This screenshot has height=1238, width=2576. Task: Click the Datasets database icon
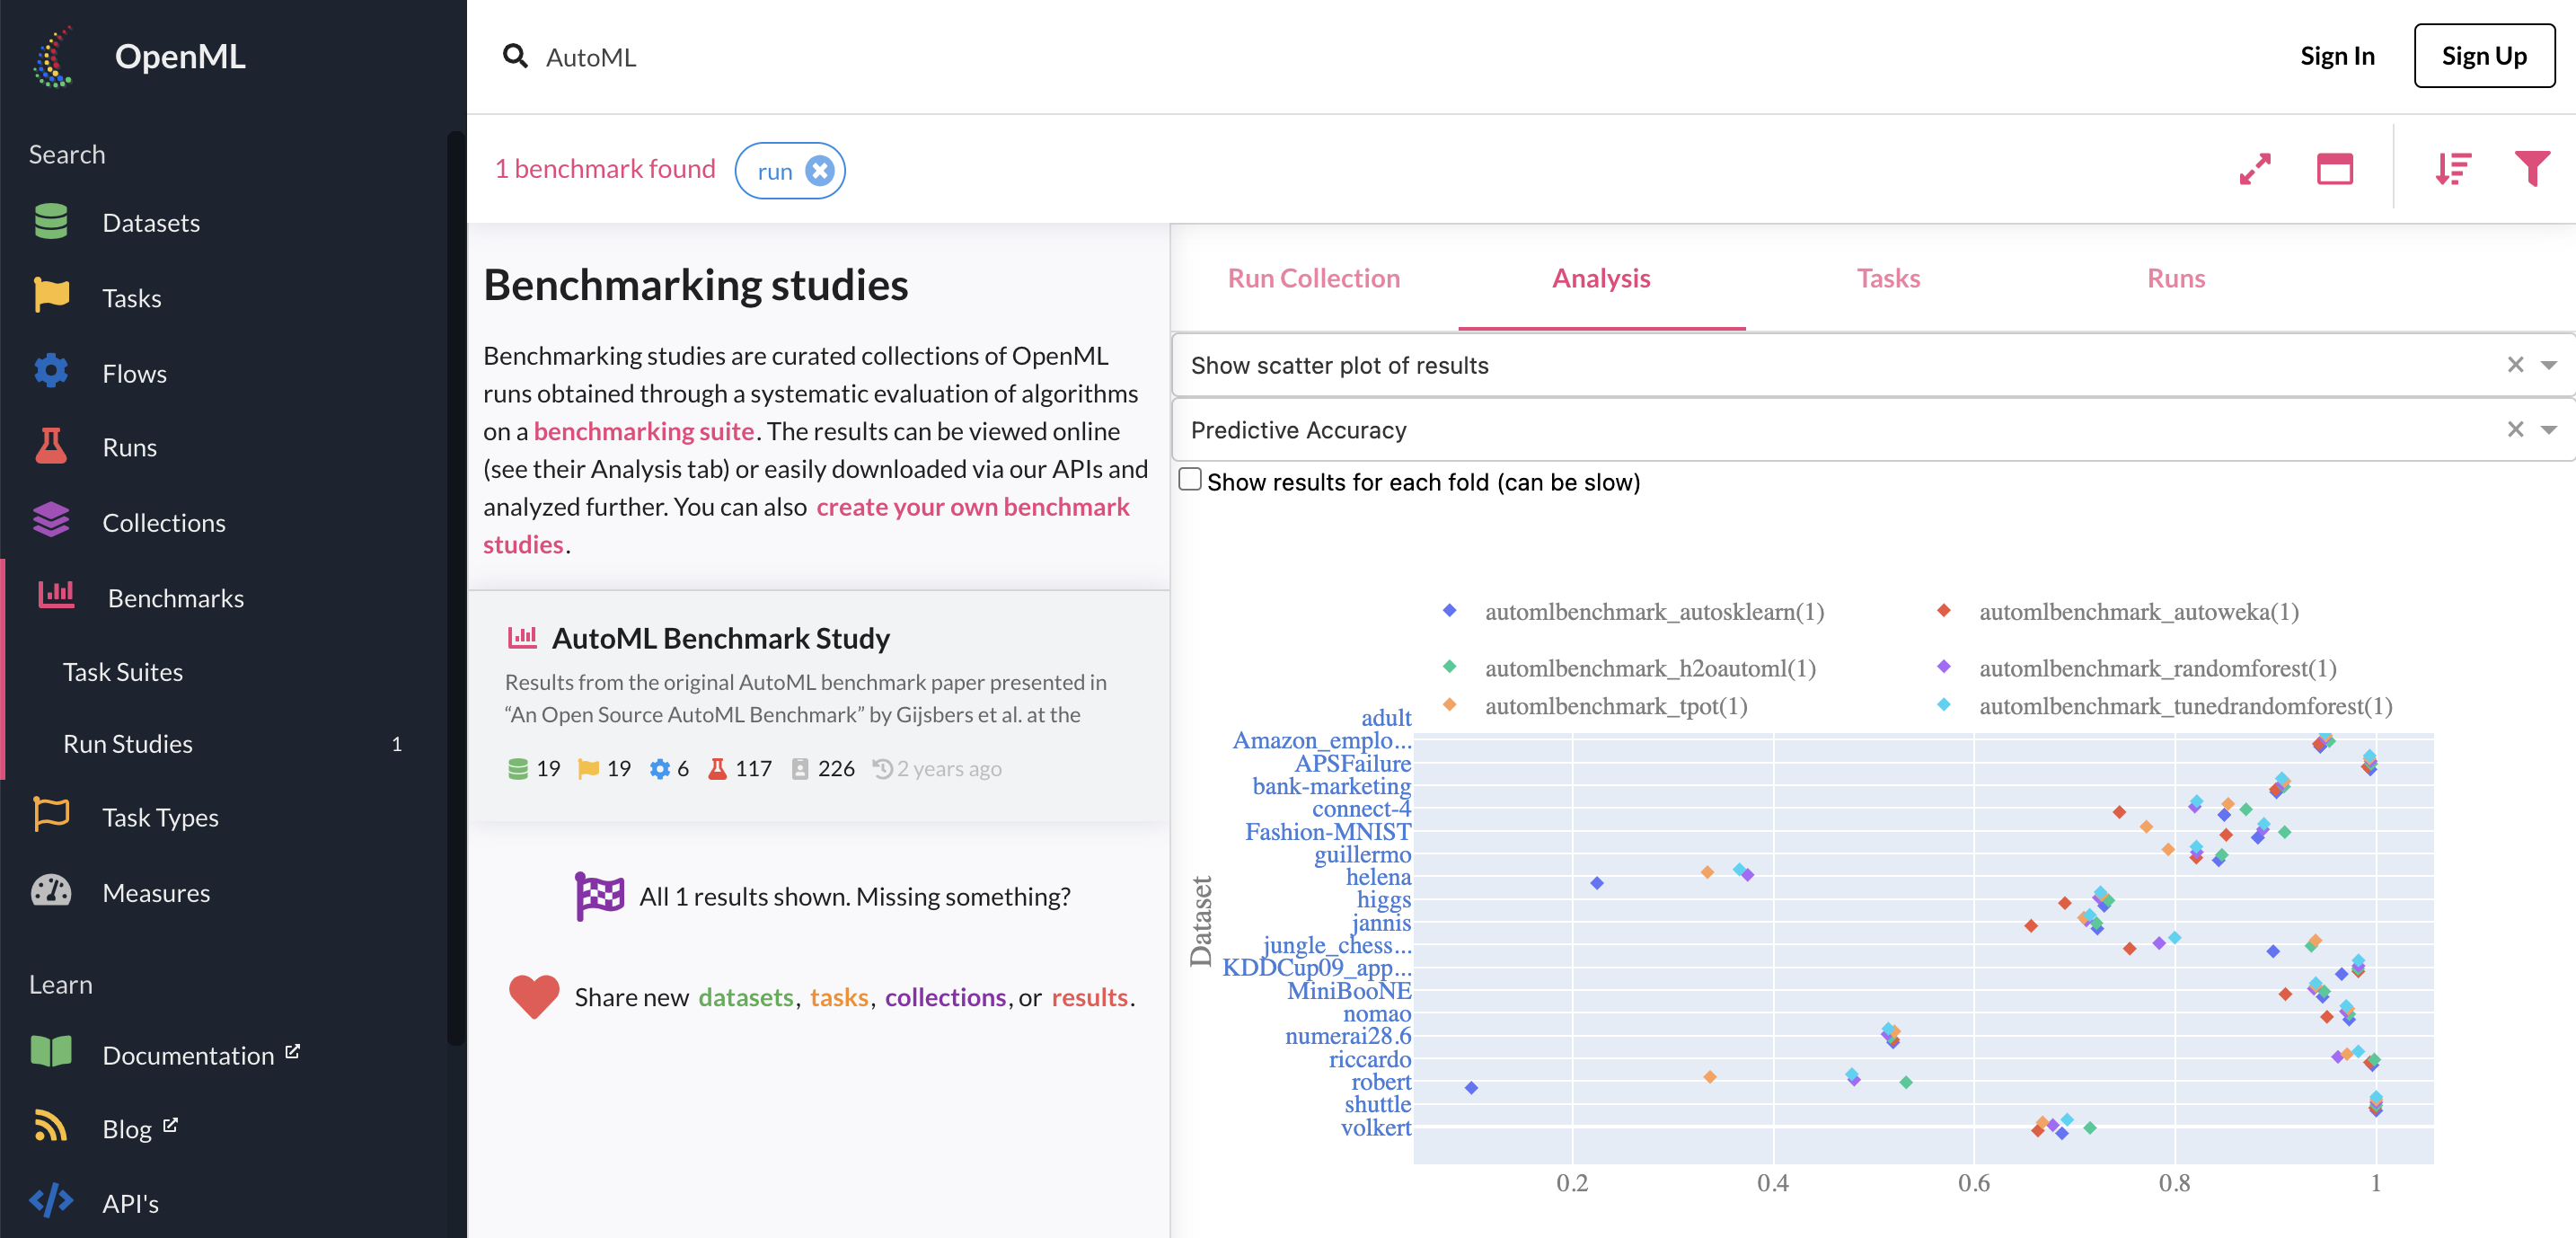51,222
